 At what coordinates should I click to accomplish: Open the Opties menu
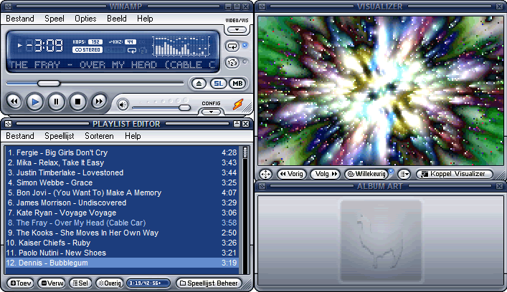[85, 19]
